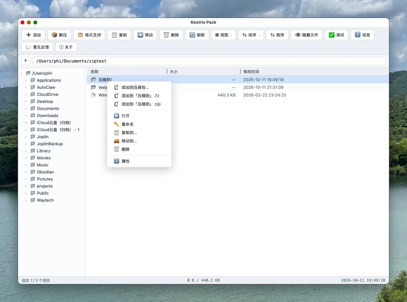This screenshot has height=302, width=407.
Task: Choose 添加到「压缩到」.7z in the context menu
Action: coord(139,96)
